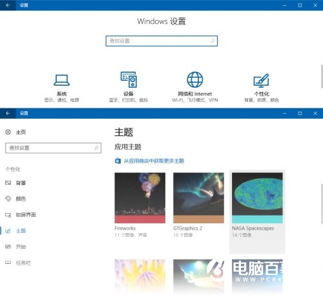323x295 pixels.
Task: Click the 设备 tile label
Action: click(129, 94)
